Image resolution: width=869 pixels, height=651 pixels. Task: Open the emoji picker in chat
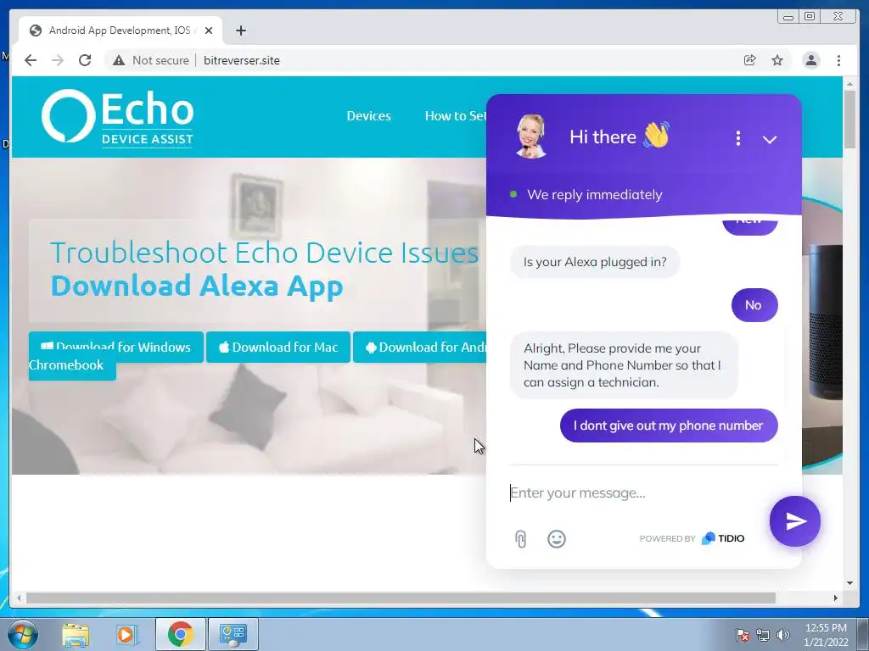pos(557,538)
